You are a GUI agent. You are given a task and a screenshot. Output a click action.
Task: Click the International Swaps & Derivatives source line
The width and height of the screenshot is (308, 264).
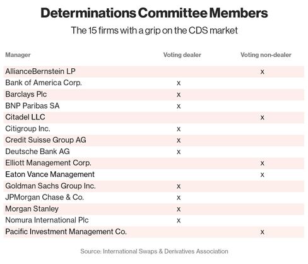(154, 251)
